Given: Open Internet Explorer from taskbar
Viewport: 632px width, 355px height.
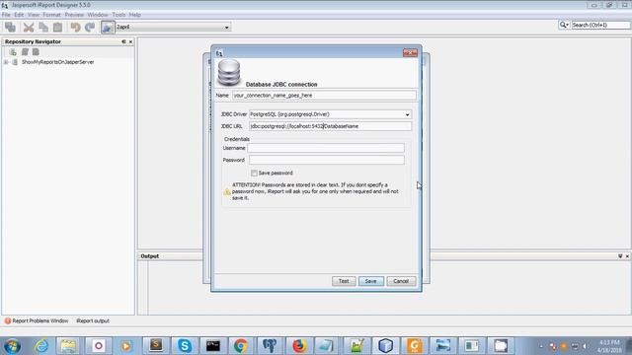Looking at the screenshot, I should point(41,346).
